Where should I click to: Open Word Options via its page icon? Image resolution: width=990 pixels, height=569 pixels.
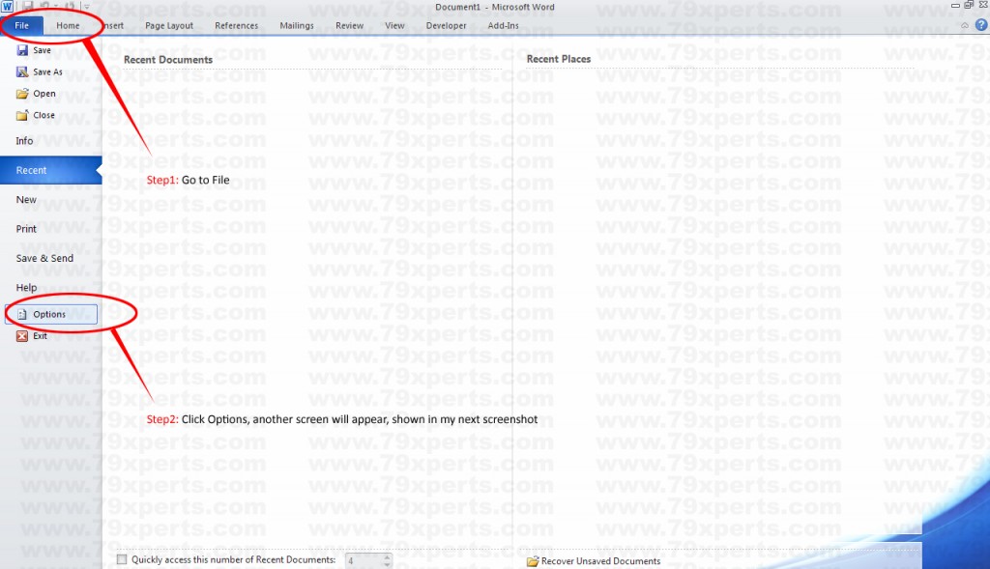point(22,314)
